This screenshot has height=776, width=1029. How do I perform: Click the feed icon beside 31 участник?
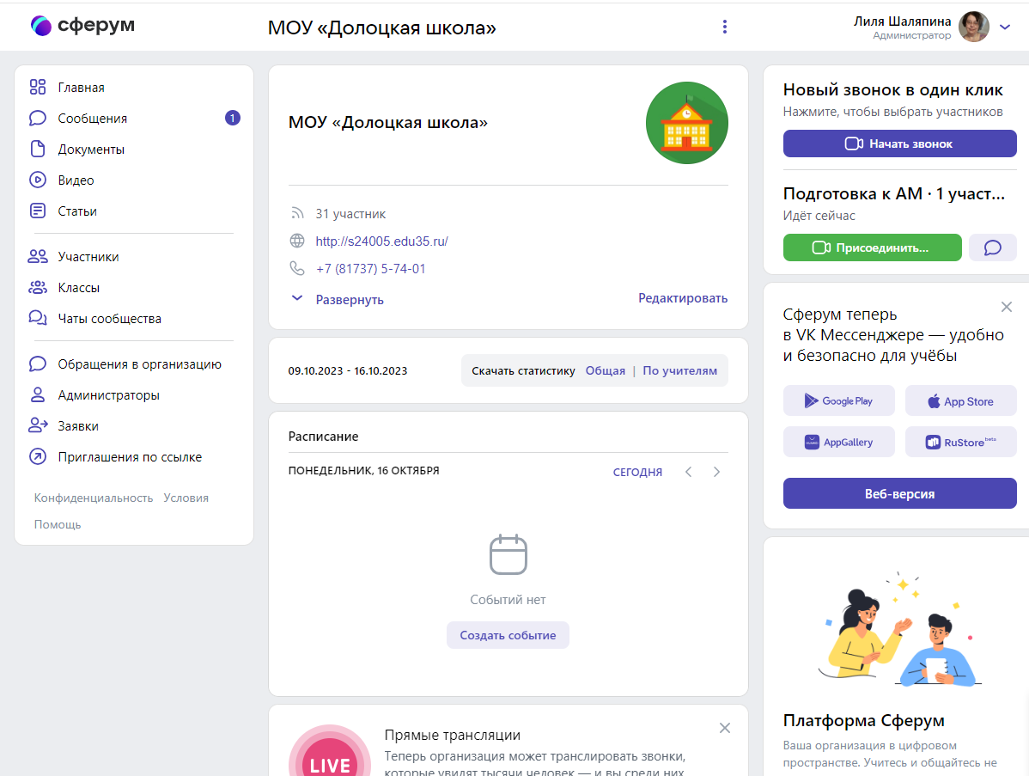pos(297,213)
